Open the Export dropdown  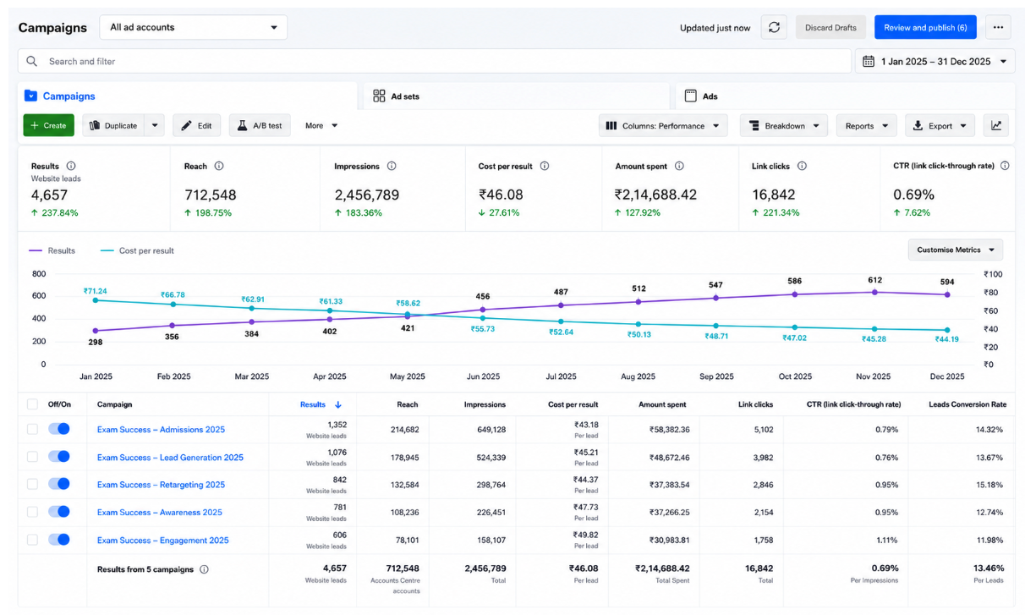click(940, 125)
